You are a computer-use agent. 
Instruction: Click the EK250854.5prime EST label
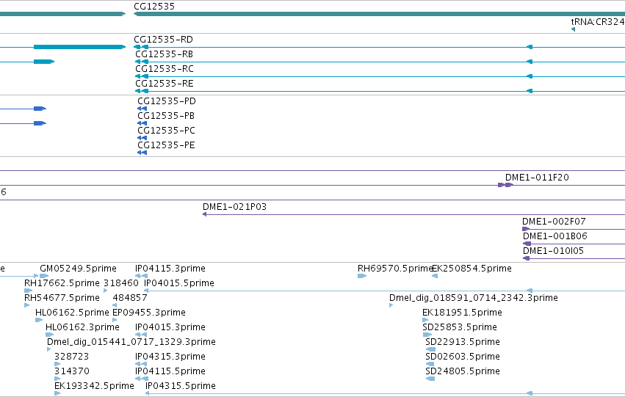(472, 269)
